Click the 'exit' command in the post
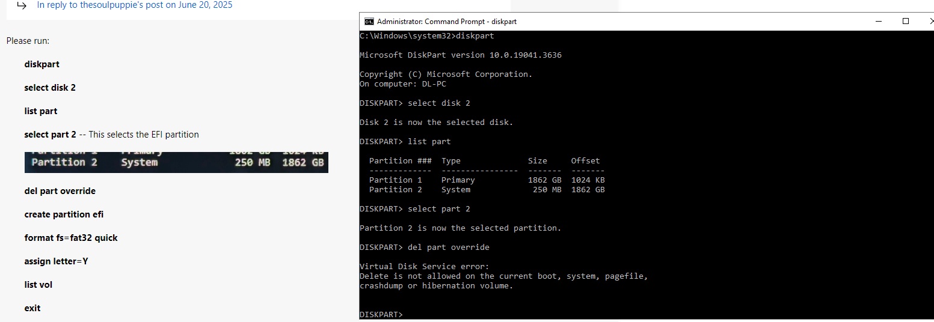The height and width of the screenshot is (322, 934). click(32, 308)
